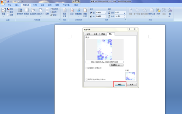Switch to the 纹理 texture tab
This screenshot has width=182, height=114.
click(96, 34)
